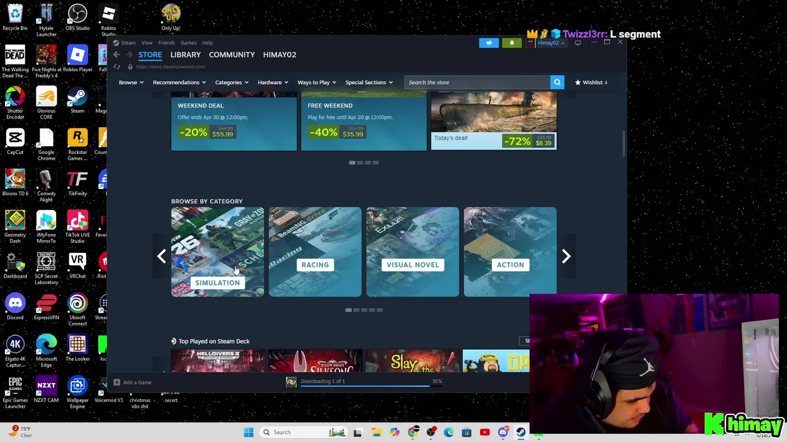
Task: Open the Friends menu
Action: pos(166,43)
